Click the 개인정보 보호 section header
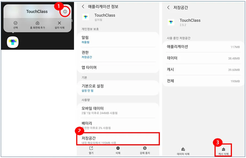The image size is (246, 158). tap(90, 29)
